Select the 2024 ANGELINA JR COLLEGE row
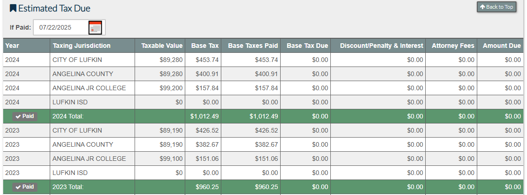527x195 pixels. point(89,88)
